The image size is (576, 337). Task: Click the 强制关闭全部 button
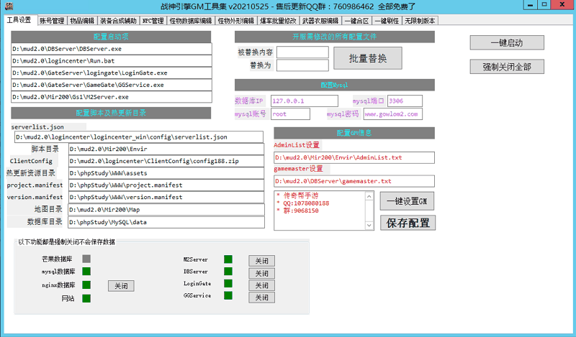pyautogui.click(x=507, y=67)
